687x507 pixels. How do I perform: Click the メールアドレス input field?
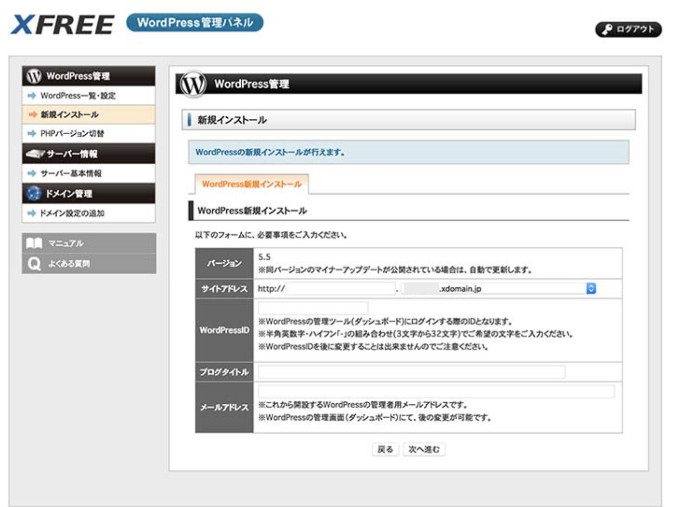(436, 391)
